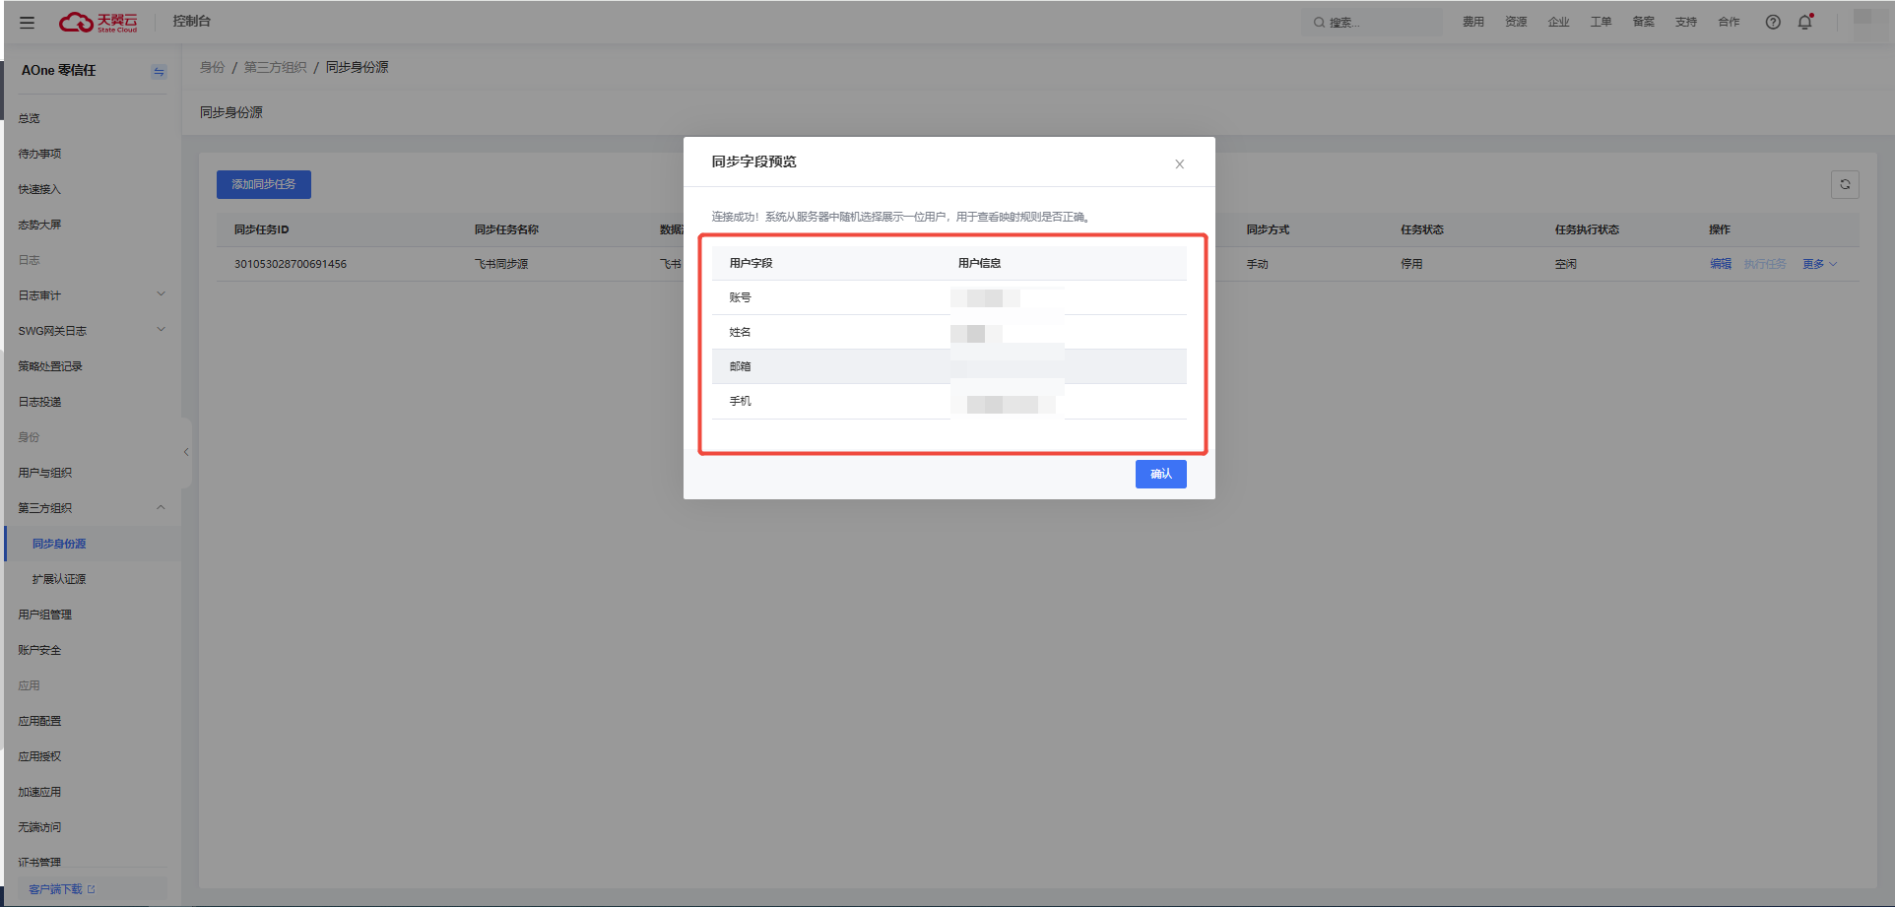Select 扩展认证源 in the sidebar
Image resolution: width=1895 pixels, height=907 pixels.
pyautogui.click(x=59, y=579)
